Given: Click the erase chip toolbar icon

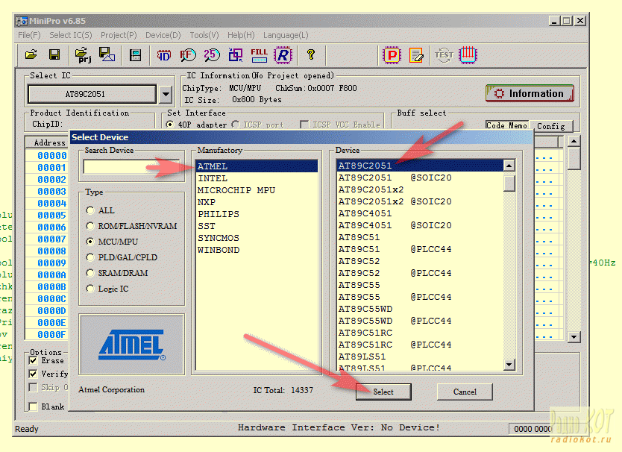Looking at the screenshot, I should (x=416, y=54).
